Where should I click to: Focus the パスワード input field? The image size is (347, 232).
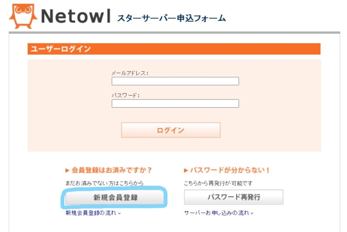175,103
